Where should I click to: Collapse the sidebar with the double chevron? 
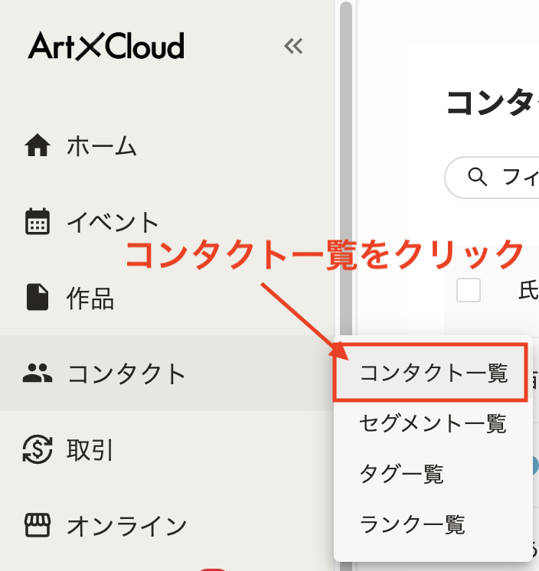click(x=293, y=46)
